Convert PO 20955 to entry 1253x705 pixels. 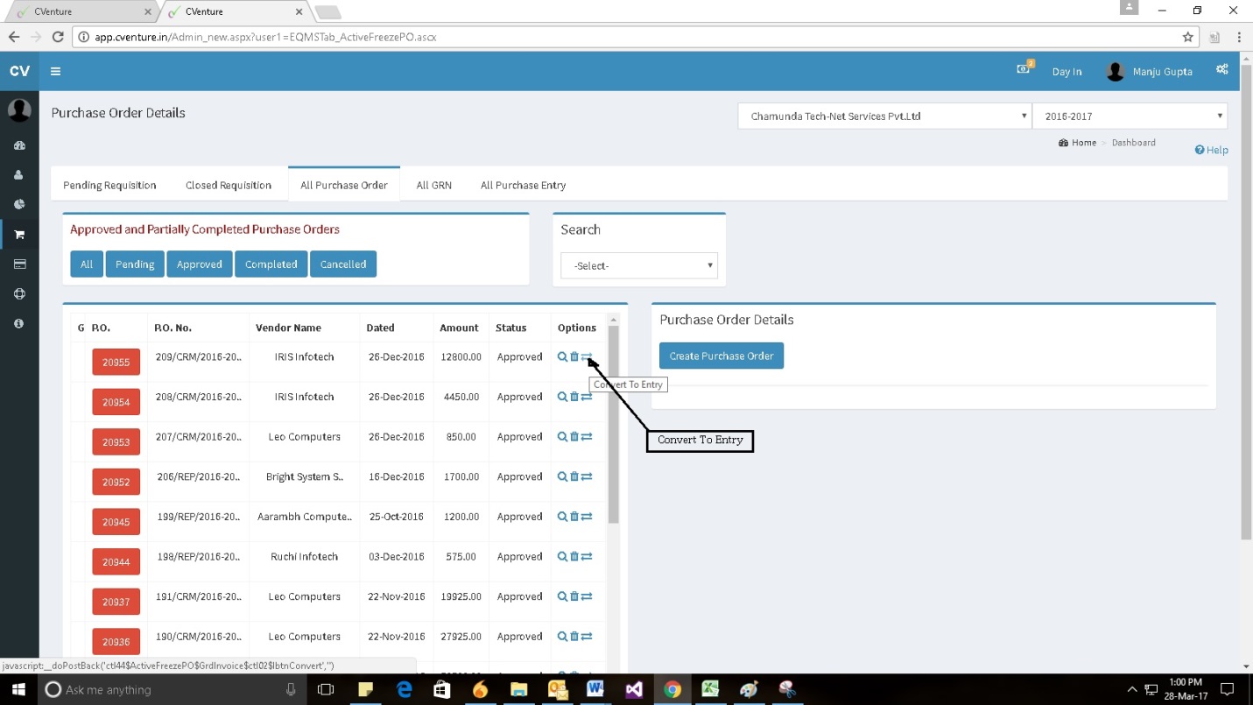click(x=587, y=356)
